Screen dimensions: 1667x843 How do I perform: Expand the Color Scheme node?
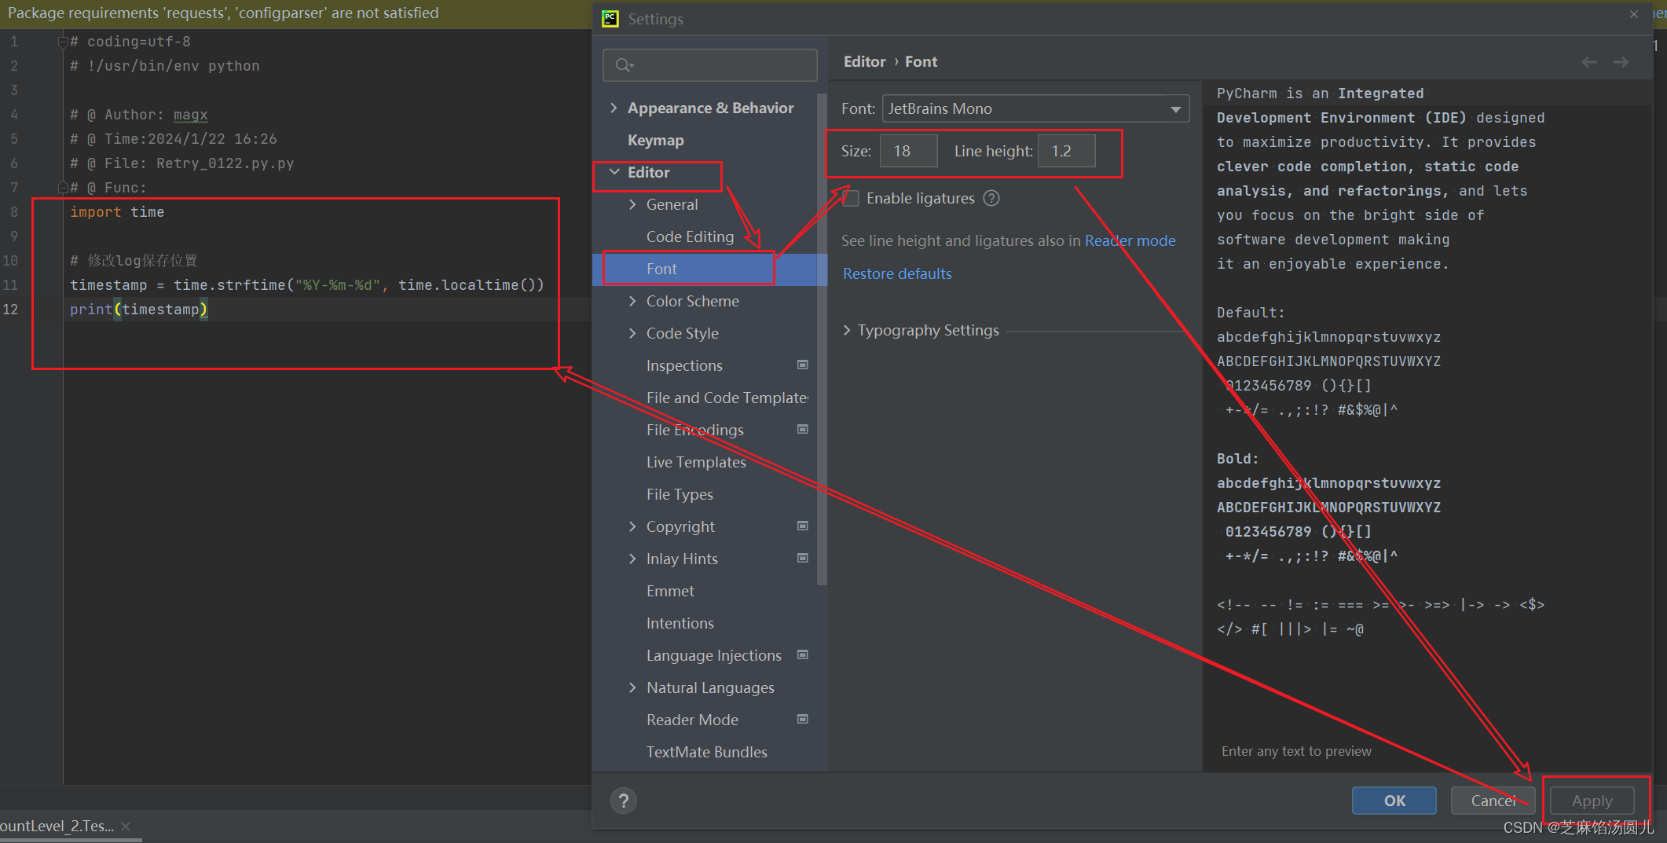point(632,301)
